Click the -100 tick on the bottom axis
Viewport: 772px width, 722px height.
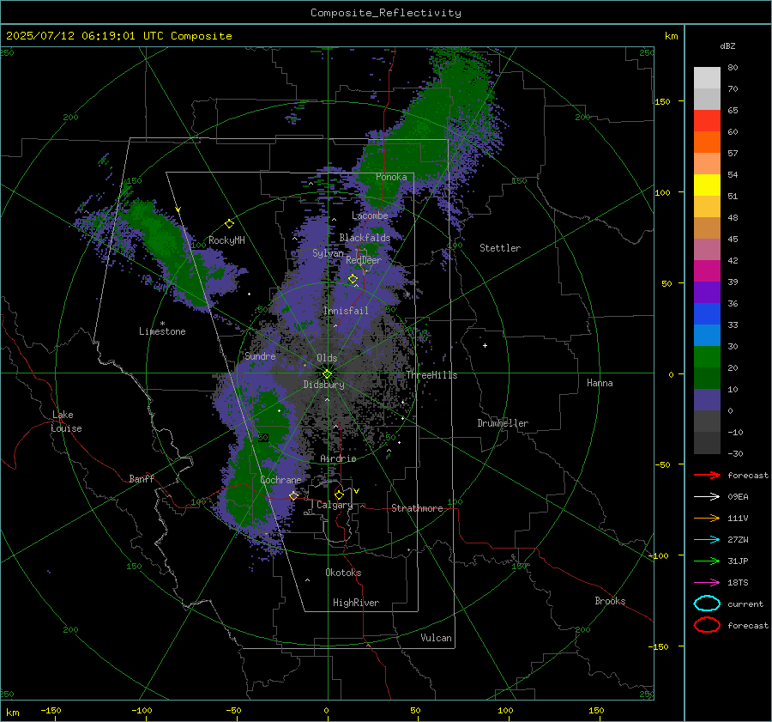click(142, 710)
